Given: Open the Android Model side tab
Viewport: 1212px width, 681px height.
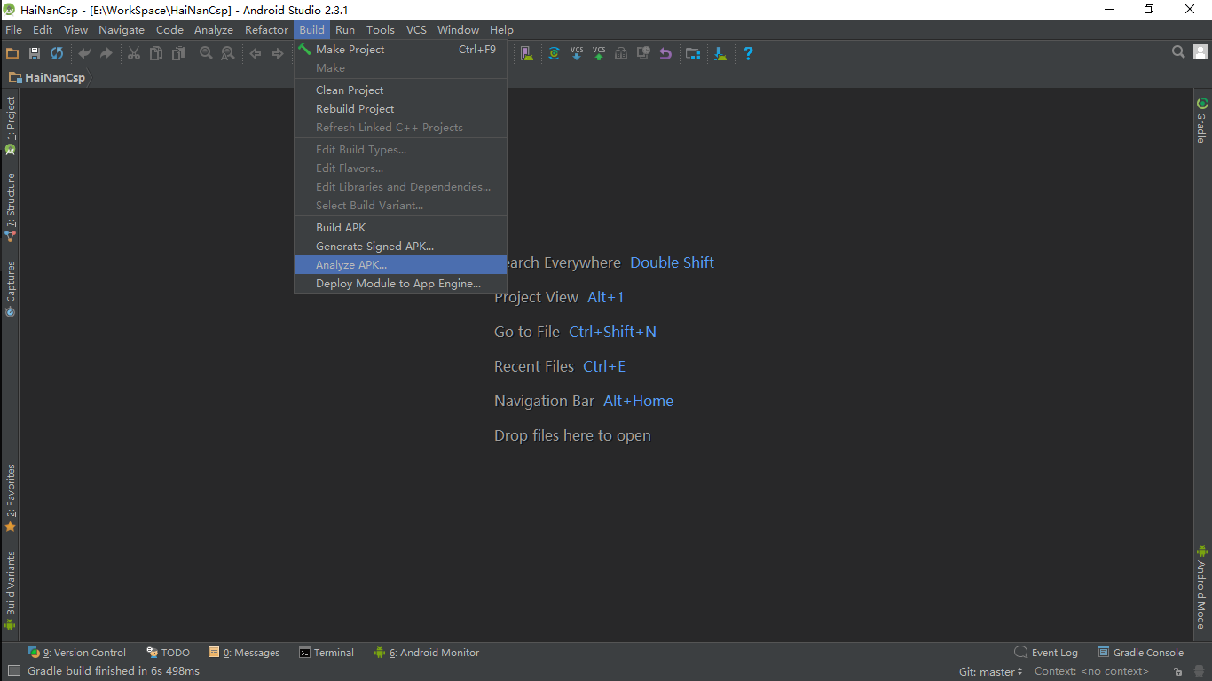Looking at the screenshot, I should pyautogui.click(x=1201, y=588).
